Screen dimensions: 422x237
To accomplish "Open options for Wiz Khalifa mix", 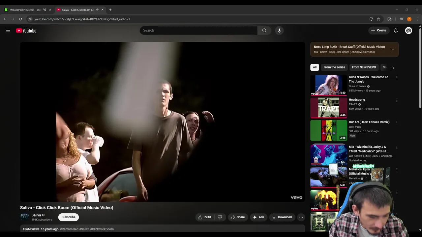I will (397, 147).
